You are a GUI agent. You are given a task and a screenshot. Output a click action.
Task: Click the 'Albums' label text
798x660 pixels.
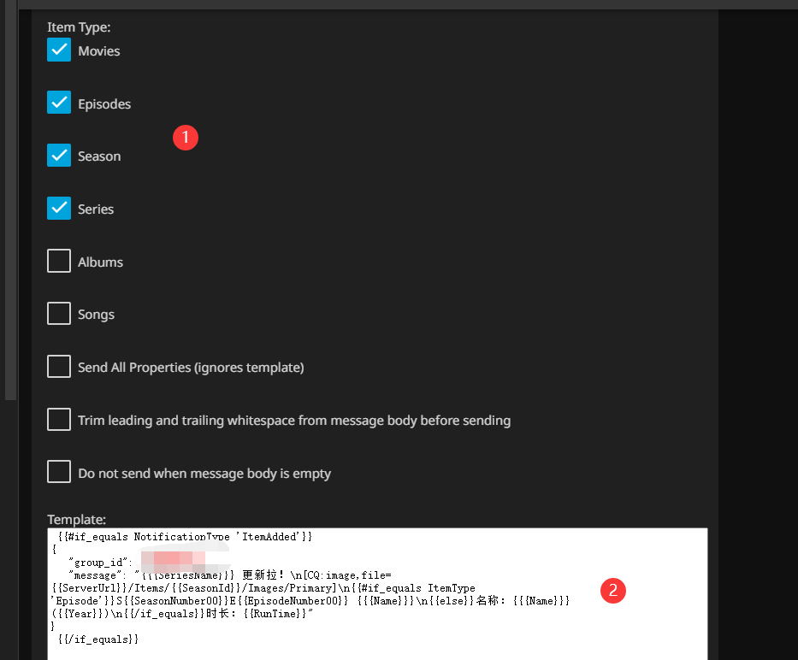[x=100, y=262]
